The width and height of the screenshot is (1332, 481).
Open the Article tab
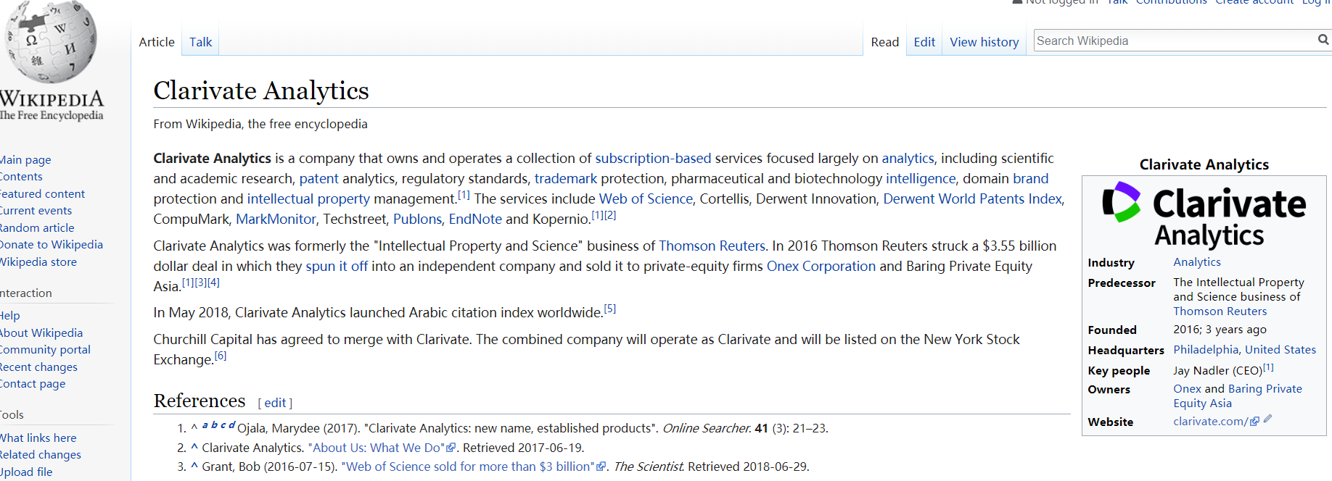(157, 42)
